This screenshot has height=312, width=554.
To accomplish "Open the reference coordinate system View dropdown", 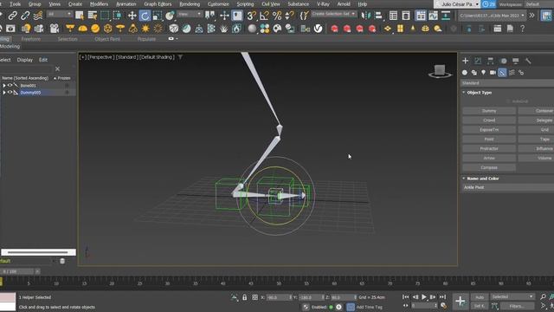I will [x=190, y=14].
